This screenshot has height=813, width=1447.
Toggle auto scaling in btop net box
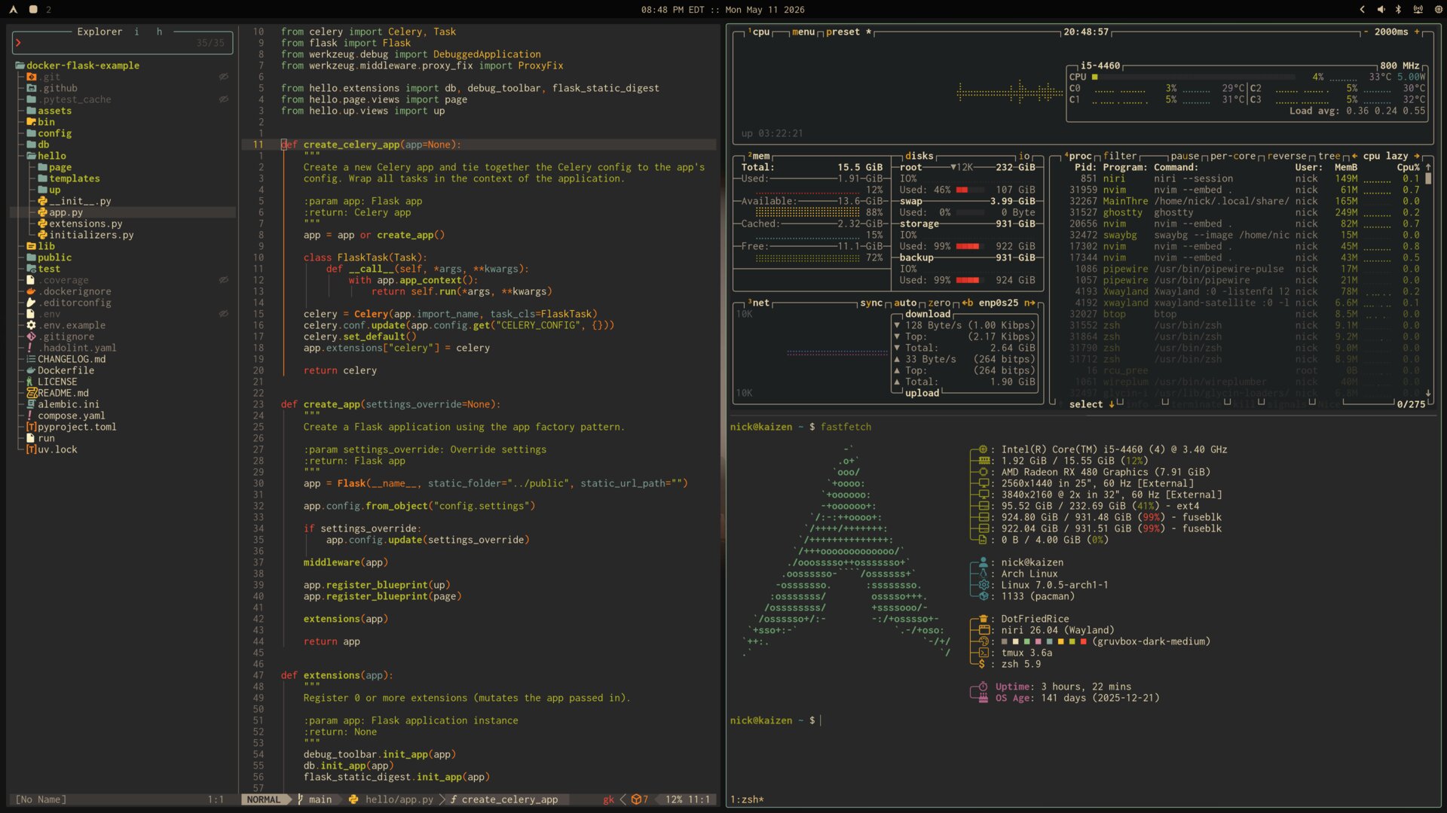pyautogui.click(x=905, y=303)
